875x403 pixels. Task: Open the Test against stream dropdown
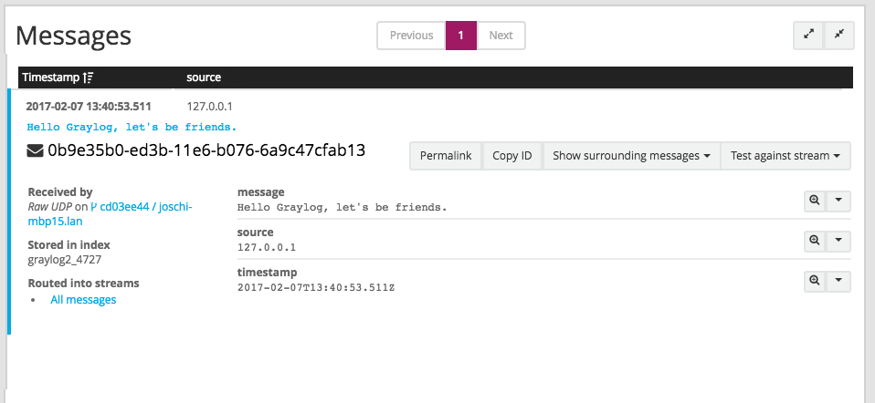point(785,156)
